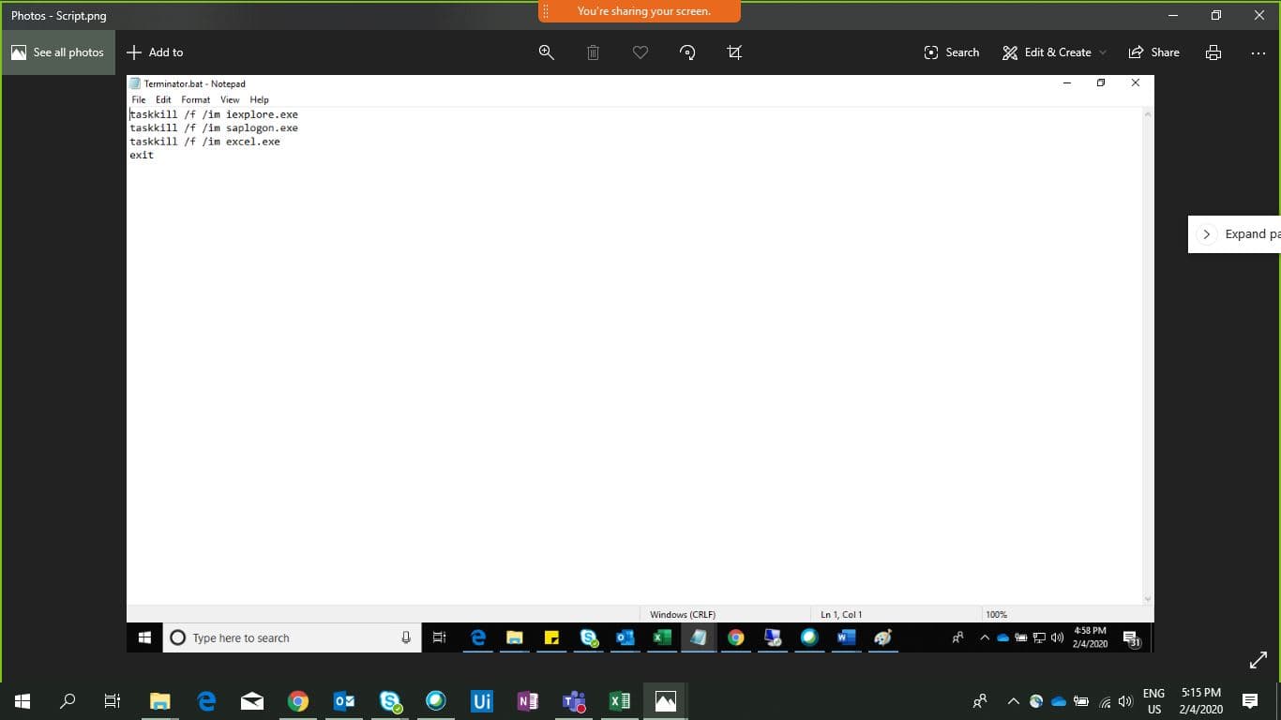Expand the side pane with the chevron
This screenshot has width=1281, height=720.
(1207, 234)
